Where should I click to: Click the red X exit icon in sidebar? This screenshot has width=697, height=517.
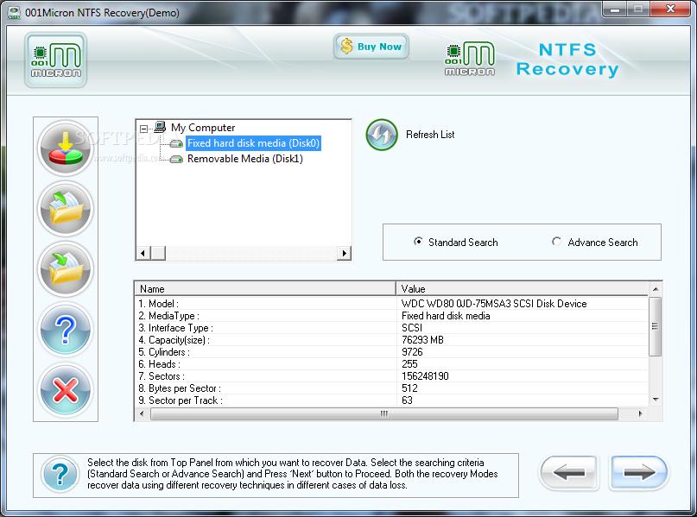click(66, 390)
